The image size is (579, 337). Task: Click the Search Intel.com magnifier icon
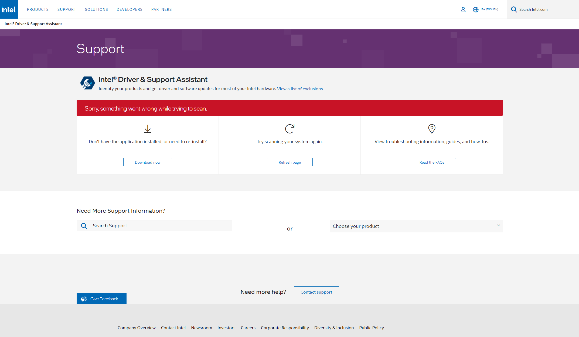pos(514,9)
